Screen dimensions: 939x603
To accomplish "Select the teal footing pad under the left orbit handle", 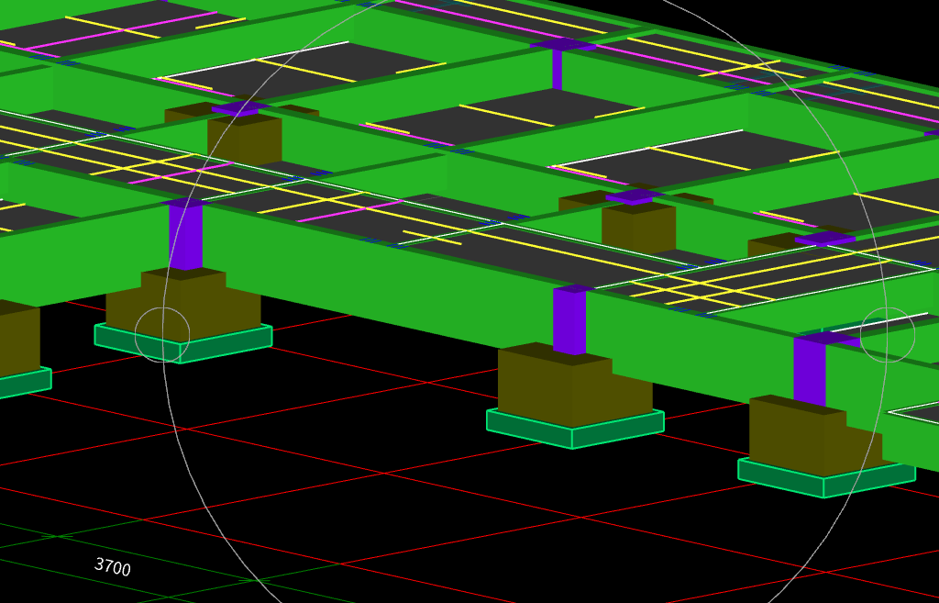I will click(x=183, y=343).
